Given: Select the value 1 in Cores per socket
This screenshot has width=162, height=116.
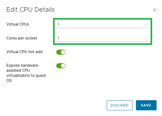Looking at the screenshot, I should point(58,38).
